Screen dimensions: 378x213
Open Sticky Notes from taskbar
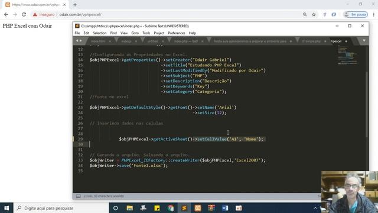click(157, 208)
